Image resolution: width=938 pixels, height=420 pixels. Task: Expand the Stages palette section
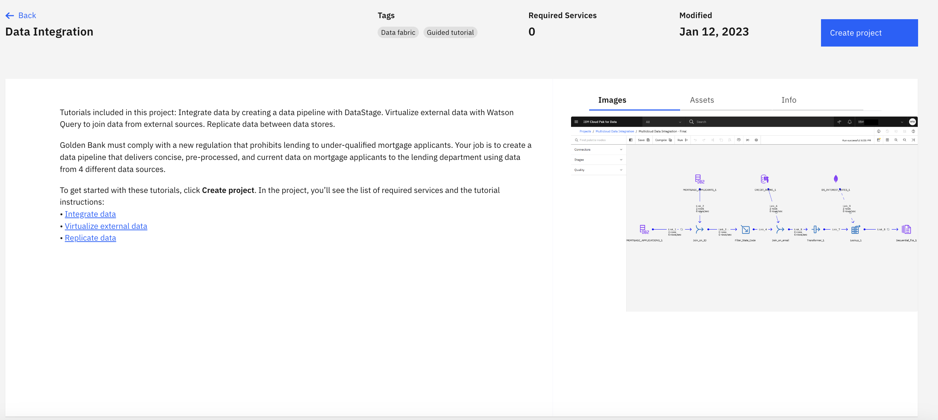[598, 160]
